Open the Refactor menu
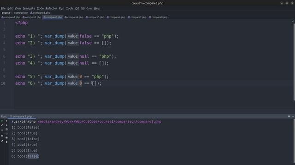 [x=51, y=8]
